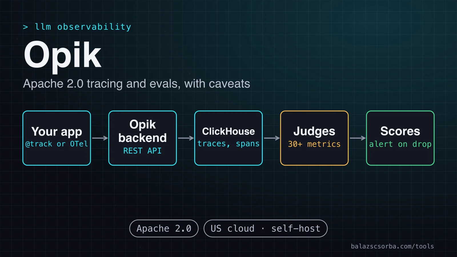
Task: Select the subtitle "Apache 2.0 tracing and evals, with caveats"
Action: (x=137, y=84)
